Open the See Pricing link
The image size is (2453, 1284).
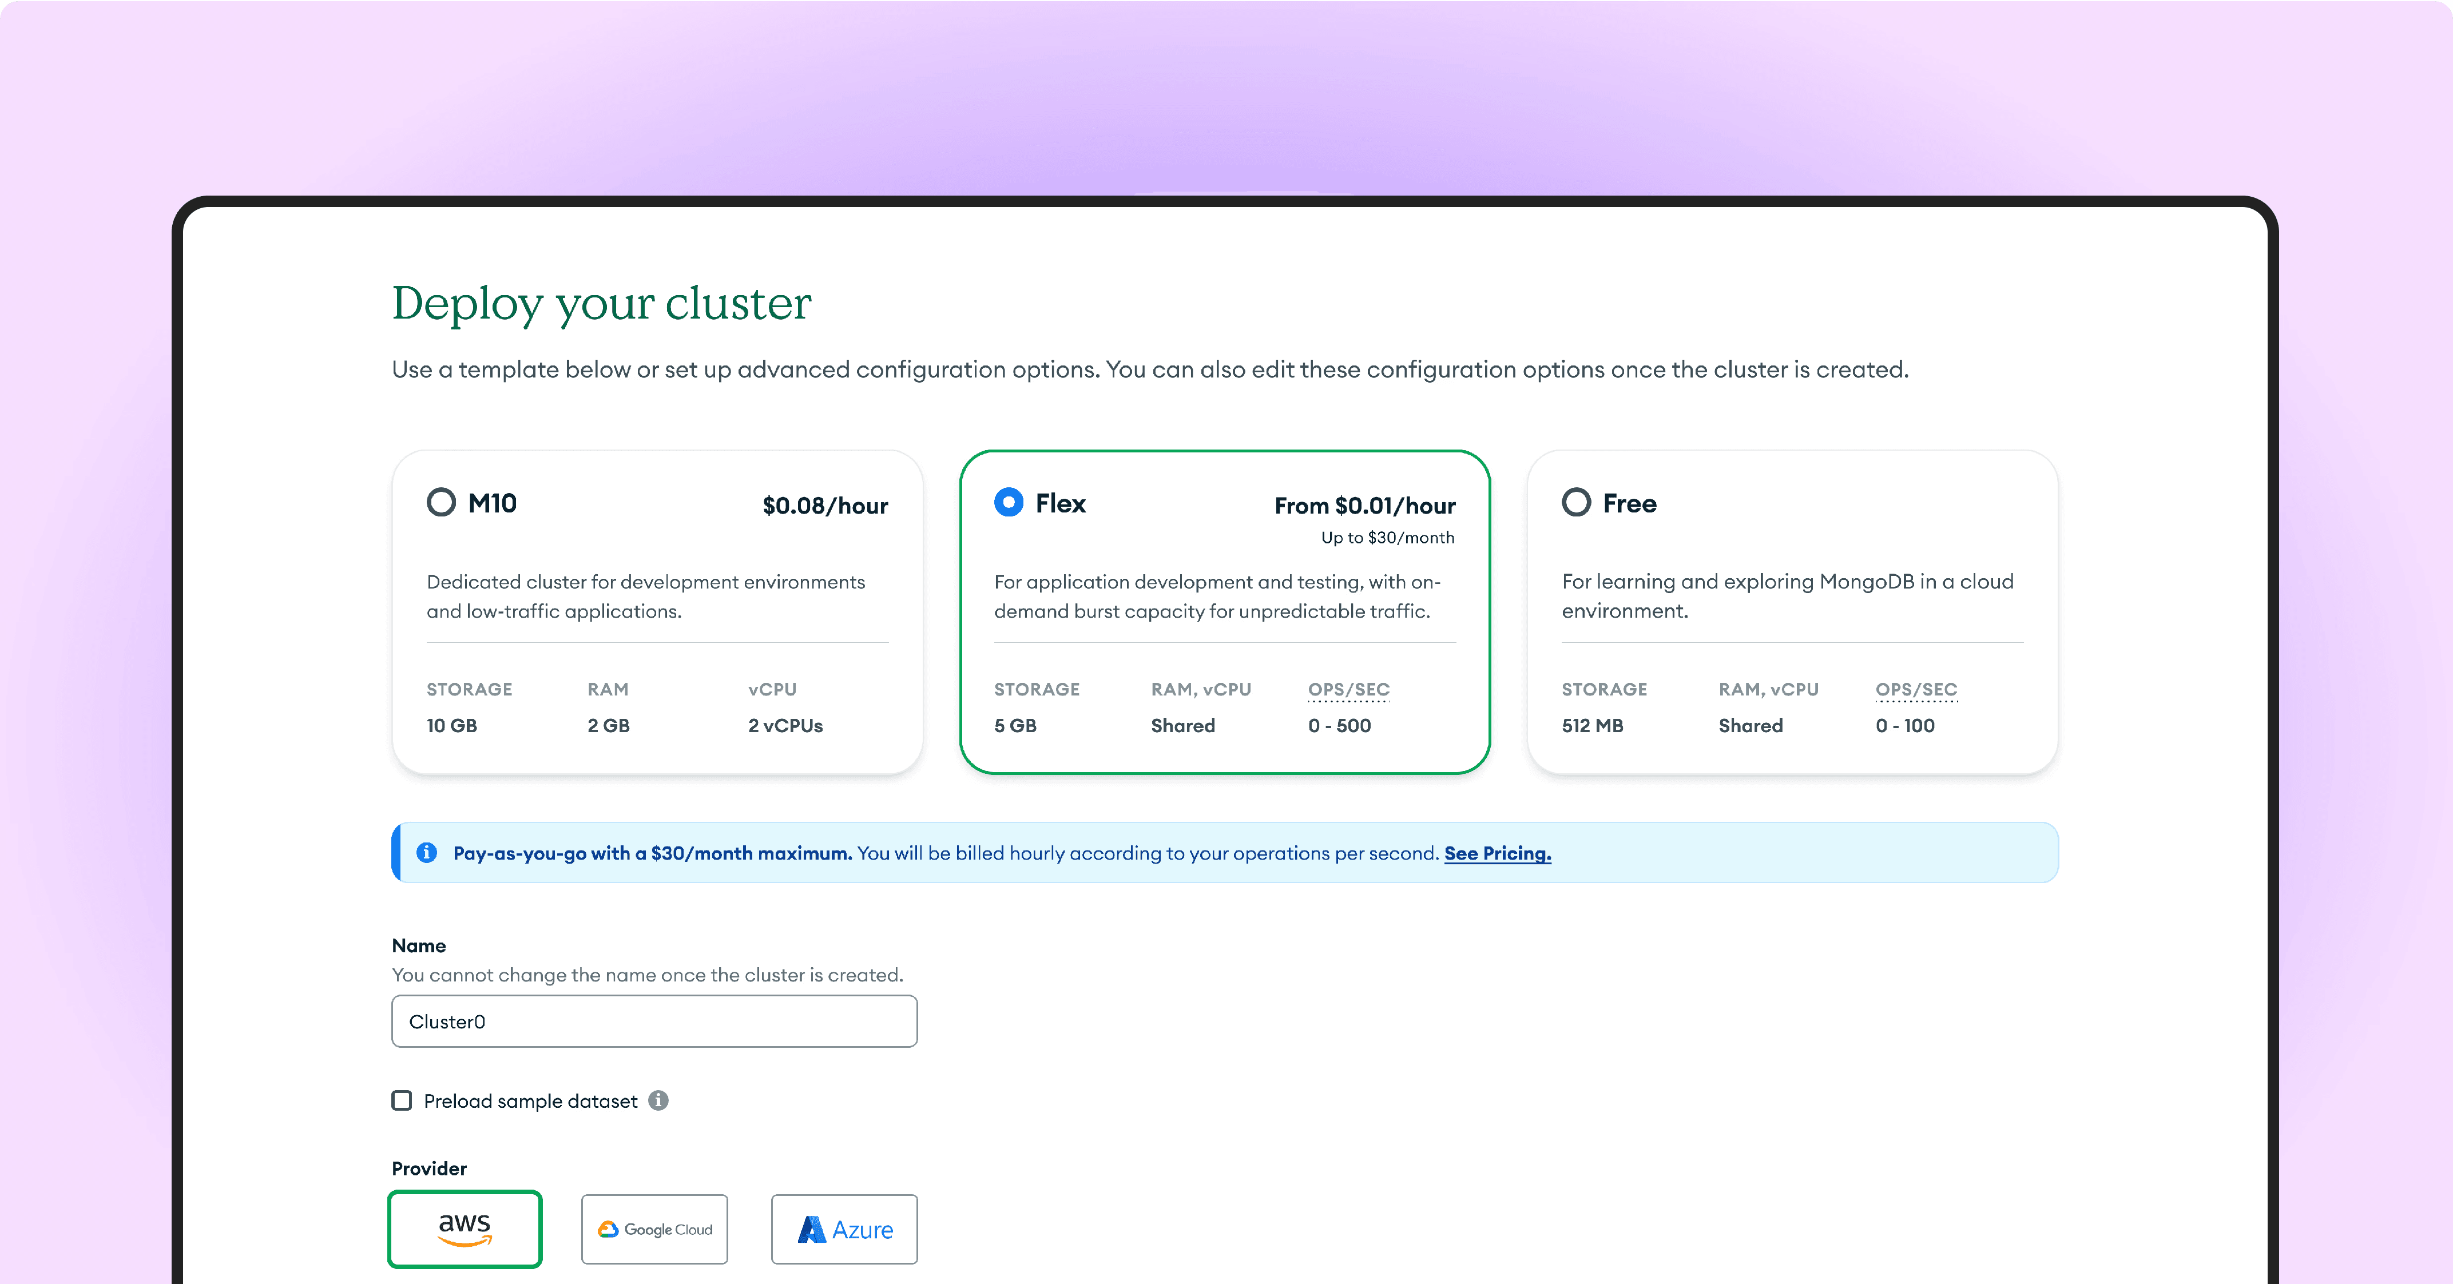[x=1497, y=853]
